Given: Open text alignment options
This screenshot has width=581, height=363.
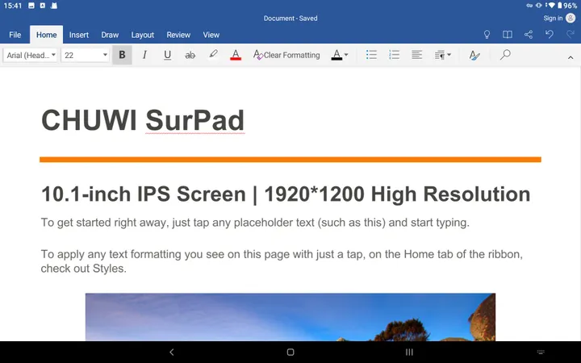Looking at the screenshot, I should (x=417, y=55).
